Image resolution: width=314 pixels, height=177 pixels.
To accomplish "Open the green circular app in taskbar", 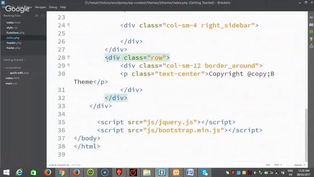I will click(90, 173).
